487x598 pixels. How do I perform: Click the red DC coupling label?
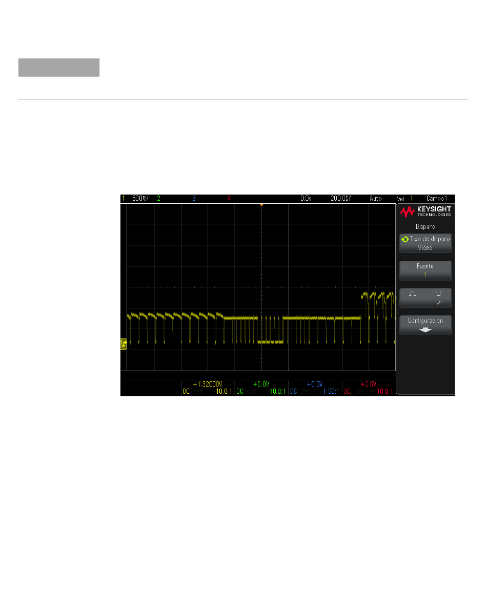pos(347,391)
